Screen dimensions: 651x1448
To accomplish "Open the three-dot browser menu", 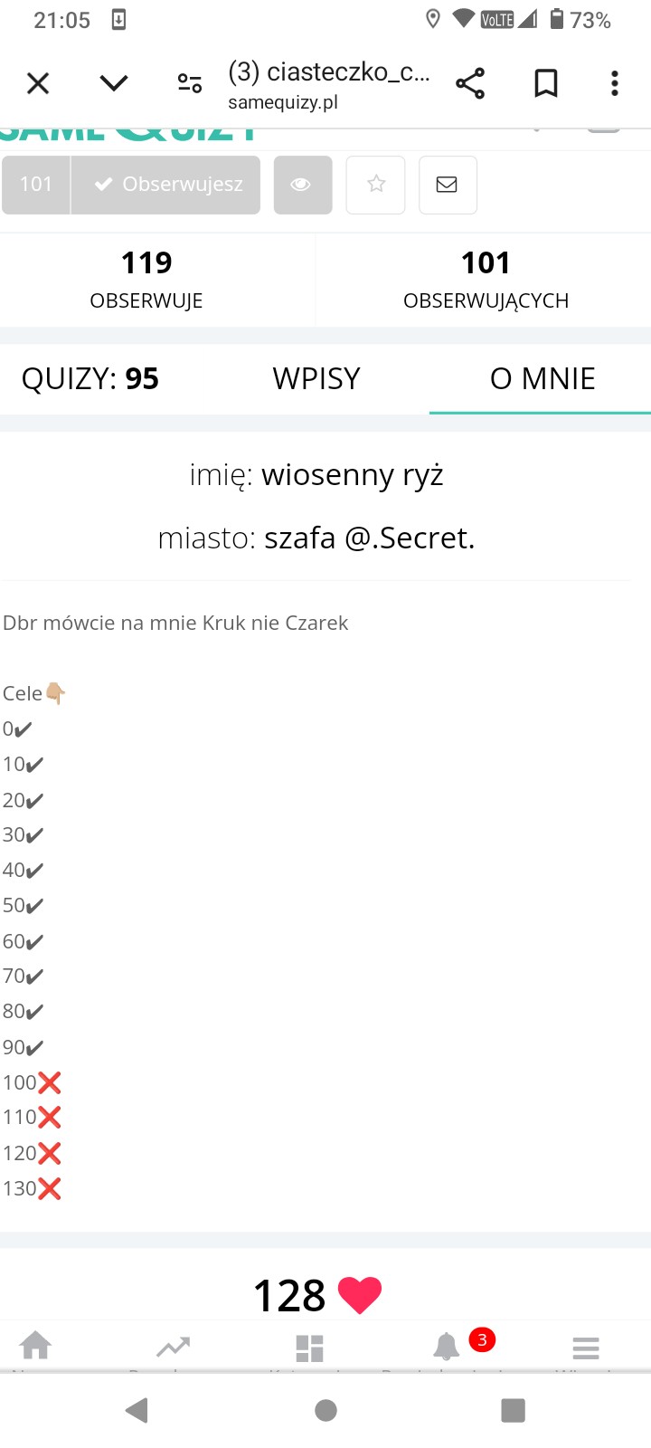I will click(x=615, y=83).
